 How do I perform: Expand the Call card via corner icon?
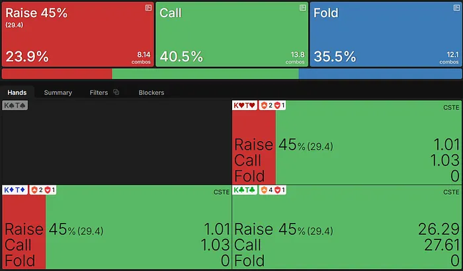click(303, 8)
